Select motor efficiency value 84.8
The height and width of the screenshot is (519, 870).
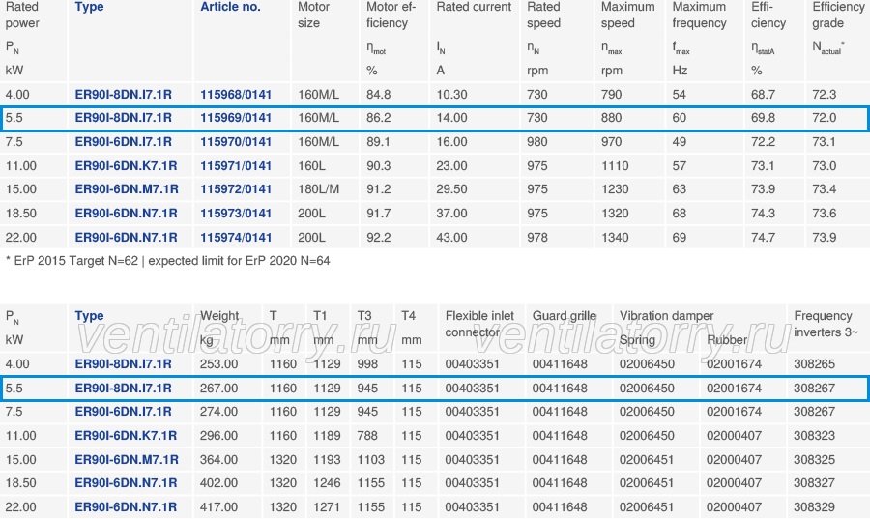pos(378,95)
